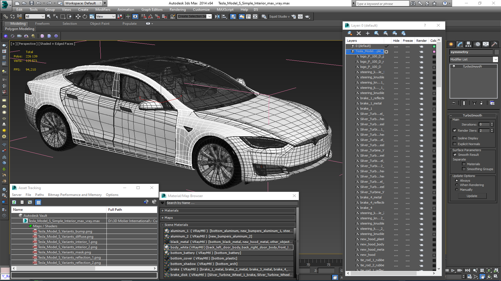Screen dimensions: 501x281
Task: Expand Scene Materials section in browser
Action: pyautogui.click(x=163, y=225)
